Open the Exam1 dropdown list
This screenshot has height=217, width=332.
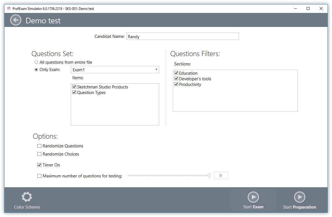tap(115, 70)
